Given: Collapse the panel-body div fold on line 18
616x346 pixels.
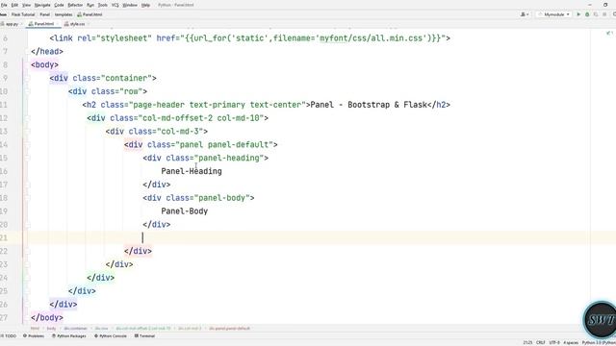Looking at the screenshot, I should [27, 198].
